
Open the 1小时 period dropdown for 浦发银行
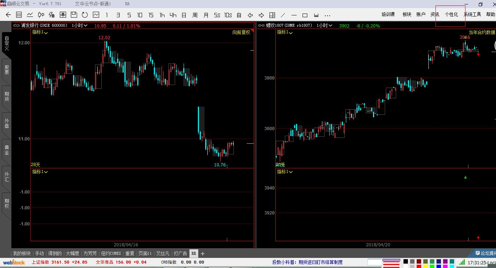click(x=80, y=26)
